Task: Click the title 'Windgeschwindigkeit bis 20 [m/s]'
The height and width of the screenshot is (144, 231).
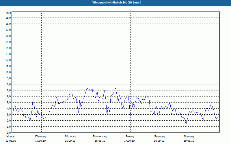Action: click(x=117, y=3)
